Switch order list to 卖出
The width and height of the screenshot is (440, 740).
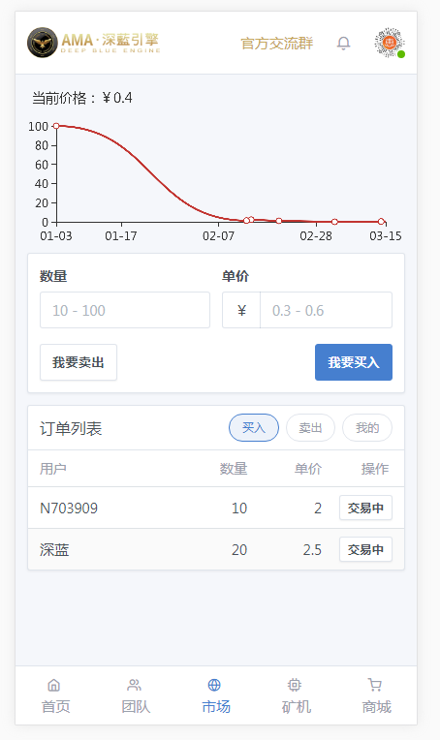[311, 427]
